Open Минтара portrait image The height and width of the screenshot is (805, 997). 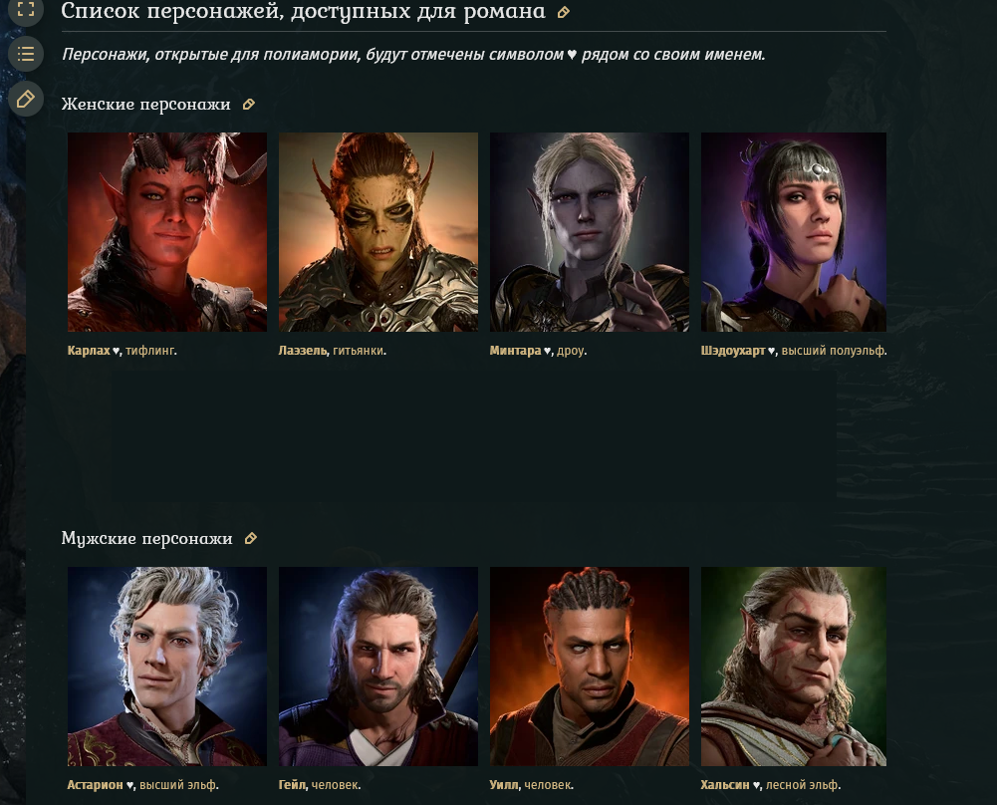590,232
